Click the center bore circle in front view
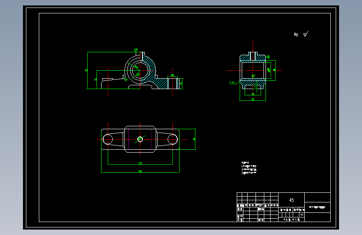This screenshot has width=362, height=235. [x=140, y=70]
